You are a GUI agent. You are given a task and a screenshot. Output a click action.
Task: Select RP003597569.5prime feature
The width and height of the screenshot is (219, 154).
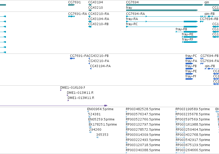click(180, 122)
